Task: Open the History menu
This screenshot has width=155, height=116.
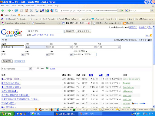Action: (21, 6)
